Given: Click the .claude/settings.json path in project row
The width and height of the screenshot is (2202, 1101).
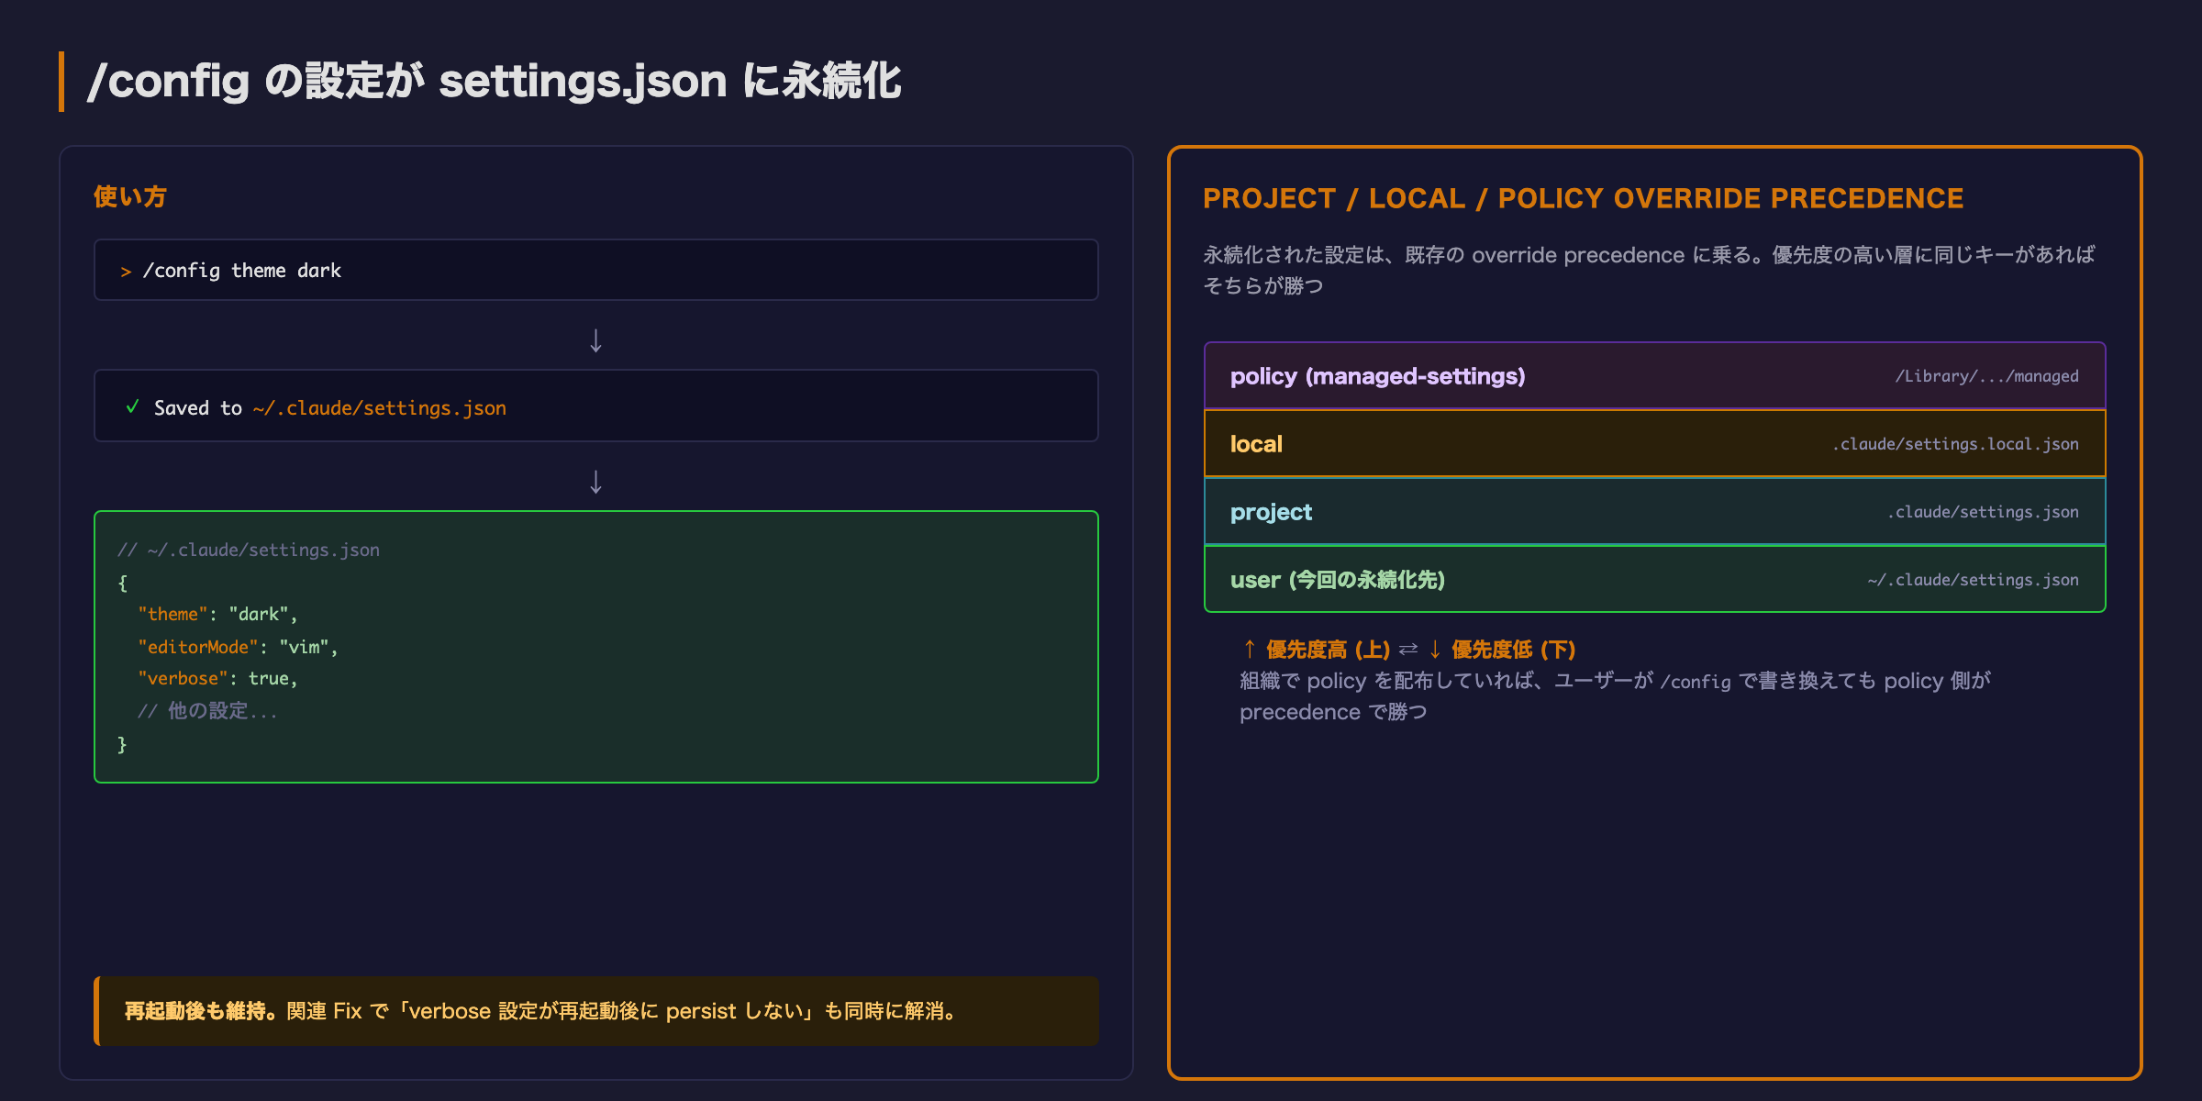Looking at the screenshot, I should (x=1983, y=512).
